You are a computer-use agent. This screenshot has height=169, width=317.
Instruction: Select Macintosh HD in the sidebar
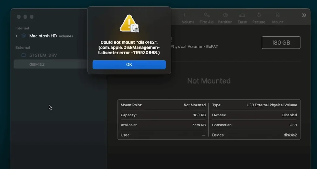pos(43,36)
